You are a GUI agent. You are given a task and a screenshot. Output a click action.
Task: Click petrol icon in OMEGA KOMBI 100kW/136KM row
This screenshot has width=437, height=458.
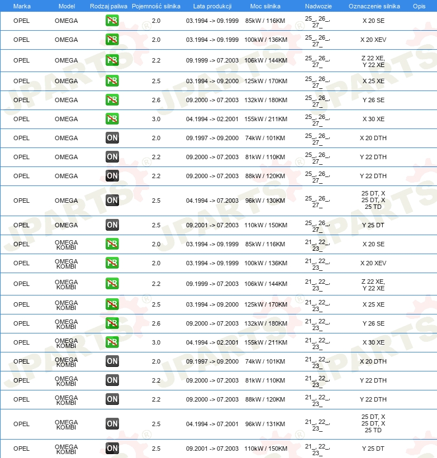pos(112,263)
